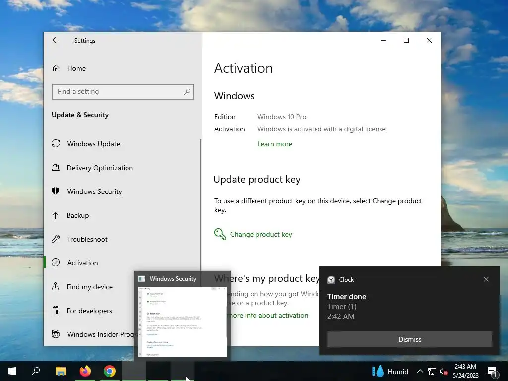Open the network status tray icon
This screenshot has width=508, height=381.
pyautogui.click(x=432, y=371)
